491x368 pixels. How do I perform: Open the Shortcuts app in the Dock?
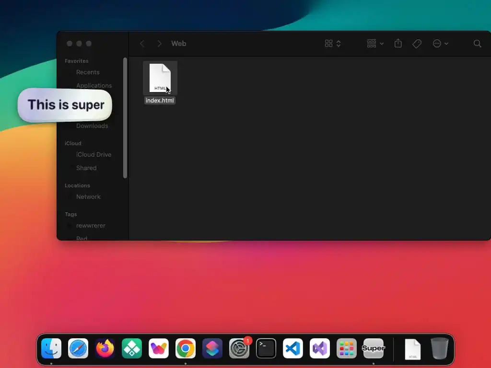212,348
